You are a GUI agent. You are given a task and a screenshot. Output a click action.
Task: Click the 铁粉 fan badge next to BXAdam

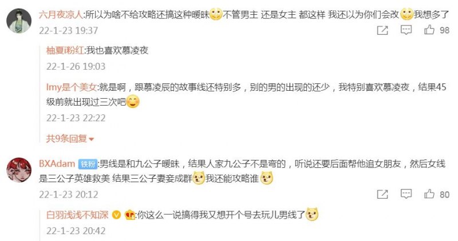[88, 164]
